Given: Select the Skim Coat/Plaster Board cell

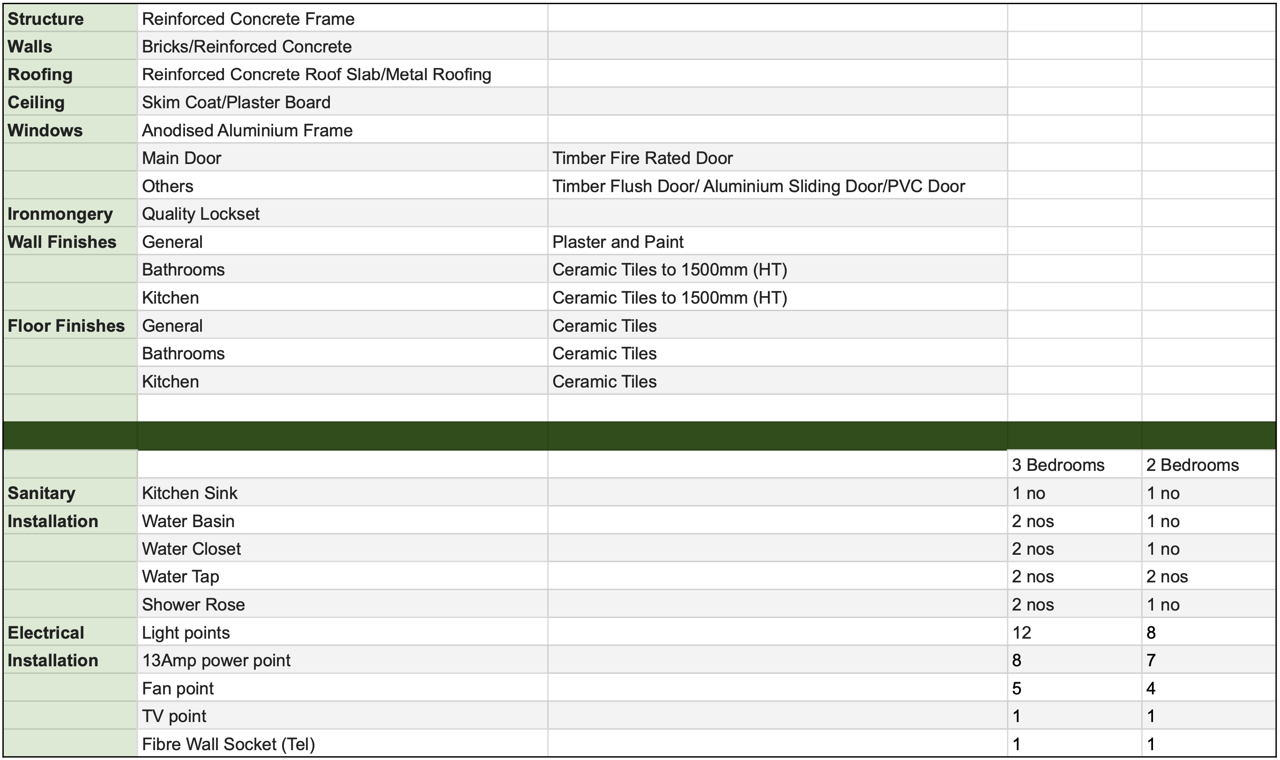Looking at the screenshot, I should coord(236,103).
